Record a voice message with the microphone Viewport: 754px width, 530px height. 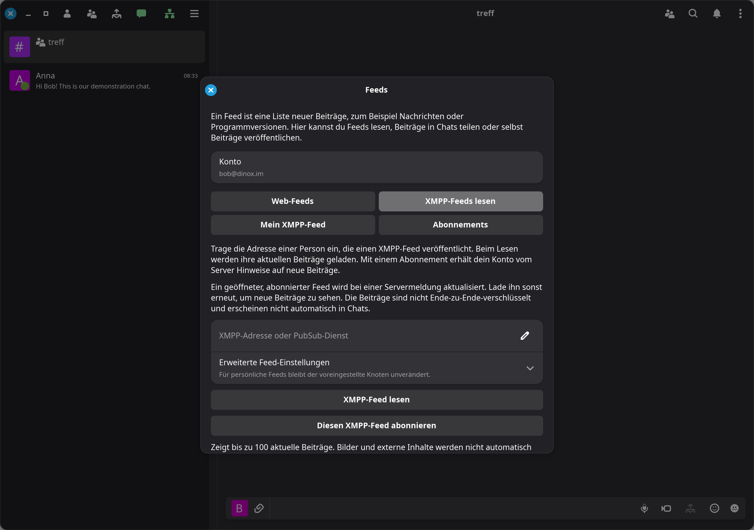(644, 508)
